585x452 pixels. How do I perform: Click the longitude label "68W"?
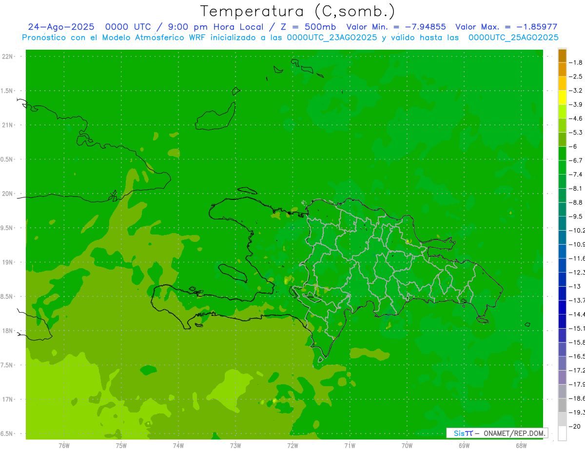click(521, 446)
